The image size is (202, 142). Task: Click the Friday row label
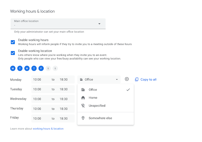(14, 118)
